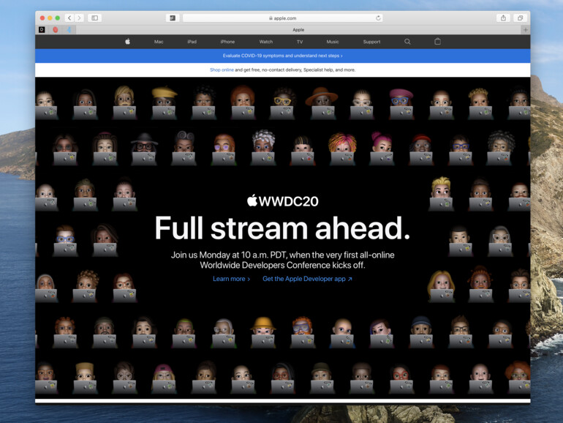This screenshot has width=563, height=423.
Task: Open the black pinned tab with white letter
Action: (42, 30)
